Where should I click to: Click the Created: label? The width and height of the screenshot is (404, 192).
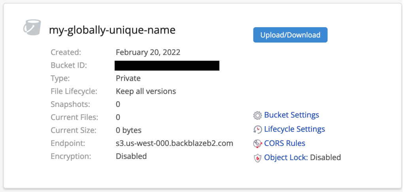pos(66,52)
